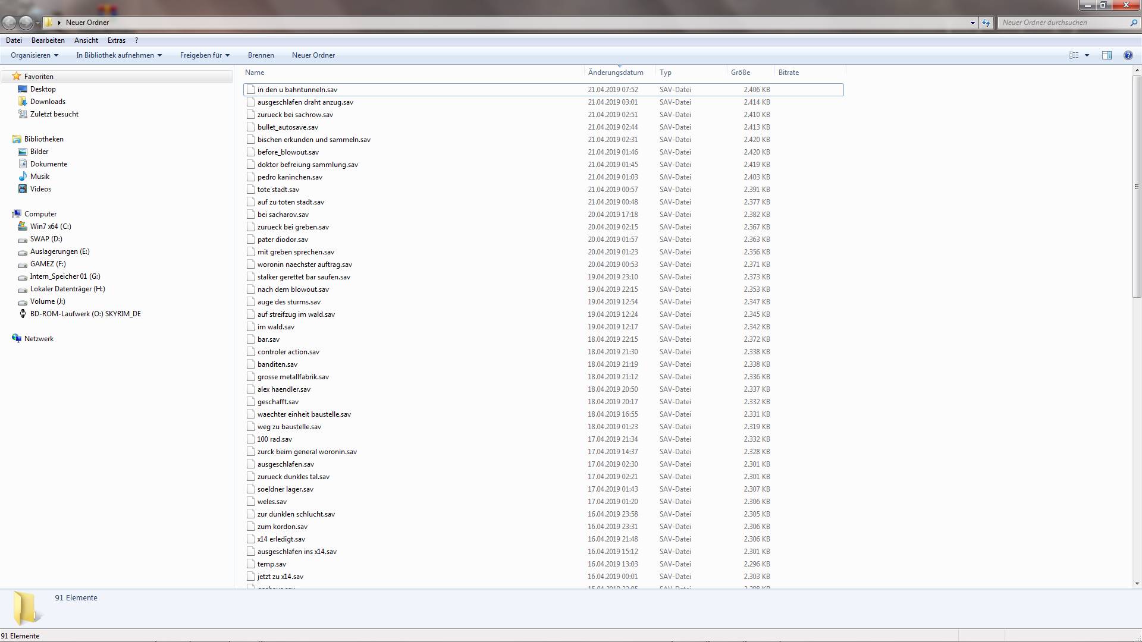Click the Neuer Ordner toolbar button

(313, 55)
